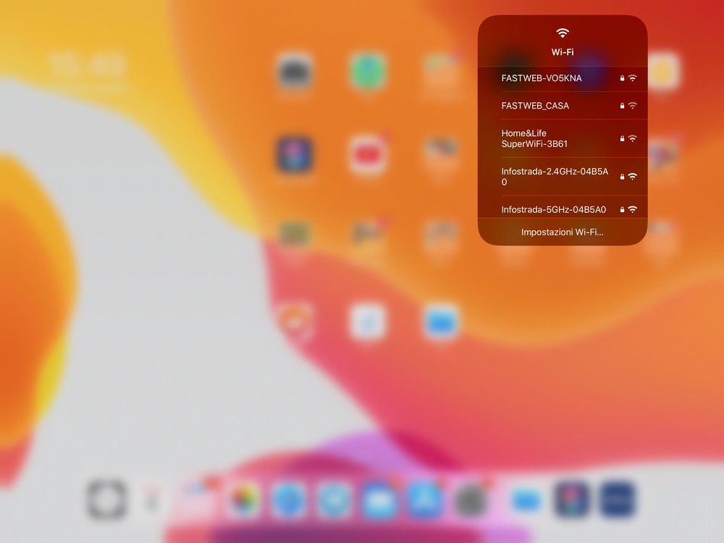Click the lock icon beside FASTWEB-VO5KNA
This screenshot has height=543, width=724.
click(x=622, y=78)
